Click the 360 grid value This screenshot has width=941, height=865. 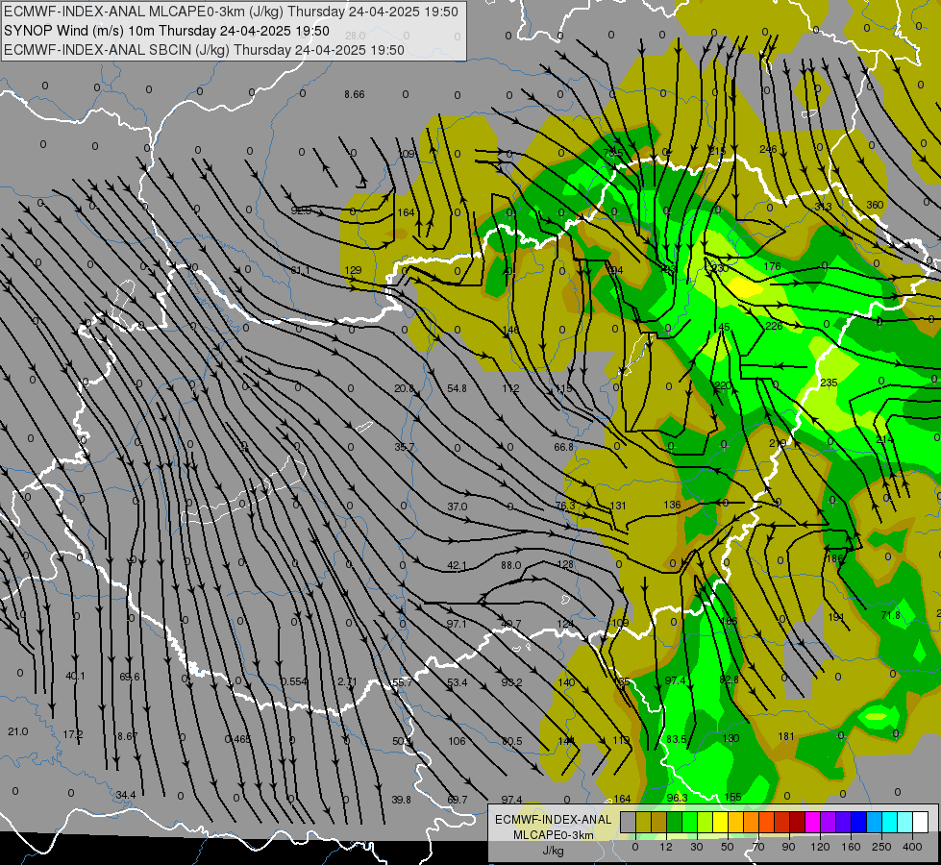875,205
